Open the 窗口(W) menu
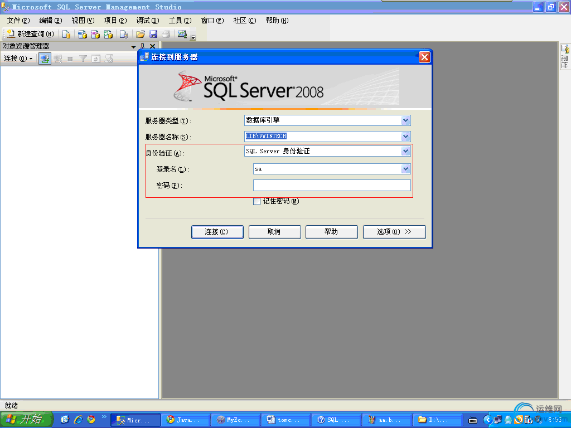The height and width of the screenshot is (428, 571). point(212,21)
